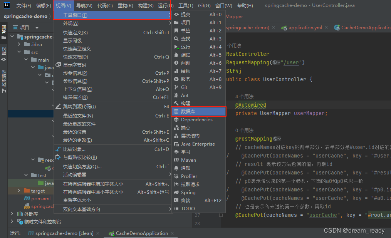Viewport: 391px width, 238px height.
Task: Choose 显示字节码 show bytecode
Action: pyautogui.click(x=112, y=65)
